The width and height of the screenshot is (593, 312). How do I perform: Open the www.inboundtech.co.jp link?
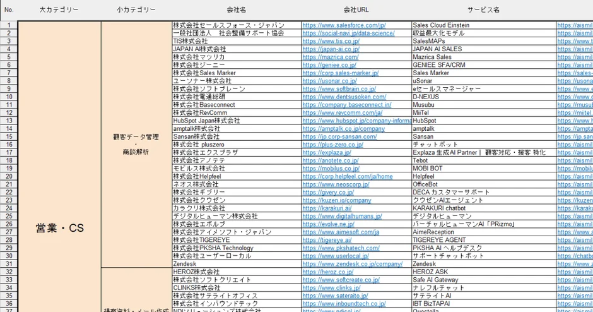(x=344, y=304)
